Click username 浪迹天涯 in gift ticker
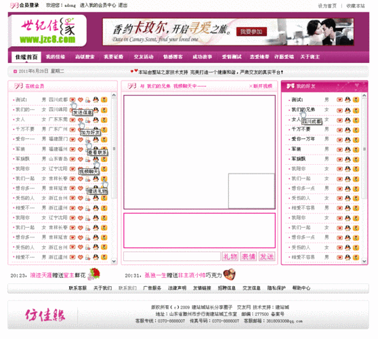Image resolution: width=378 pixels, height=339 pixels. tap(41, 275)
